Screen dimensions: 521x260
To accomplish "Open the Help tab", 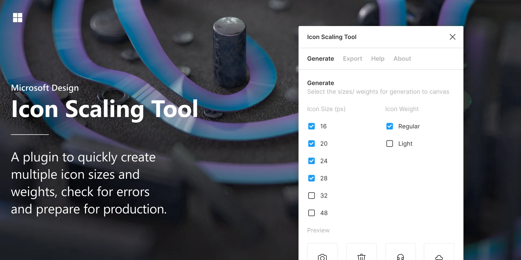I will tap(378, 58).
